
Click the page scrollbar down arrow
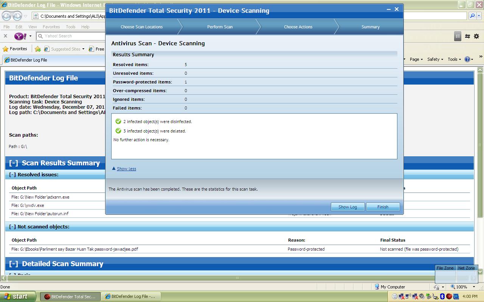(x=481, y=271)
